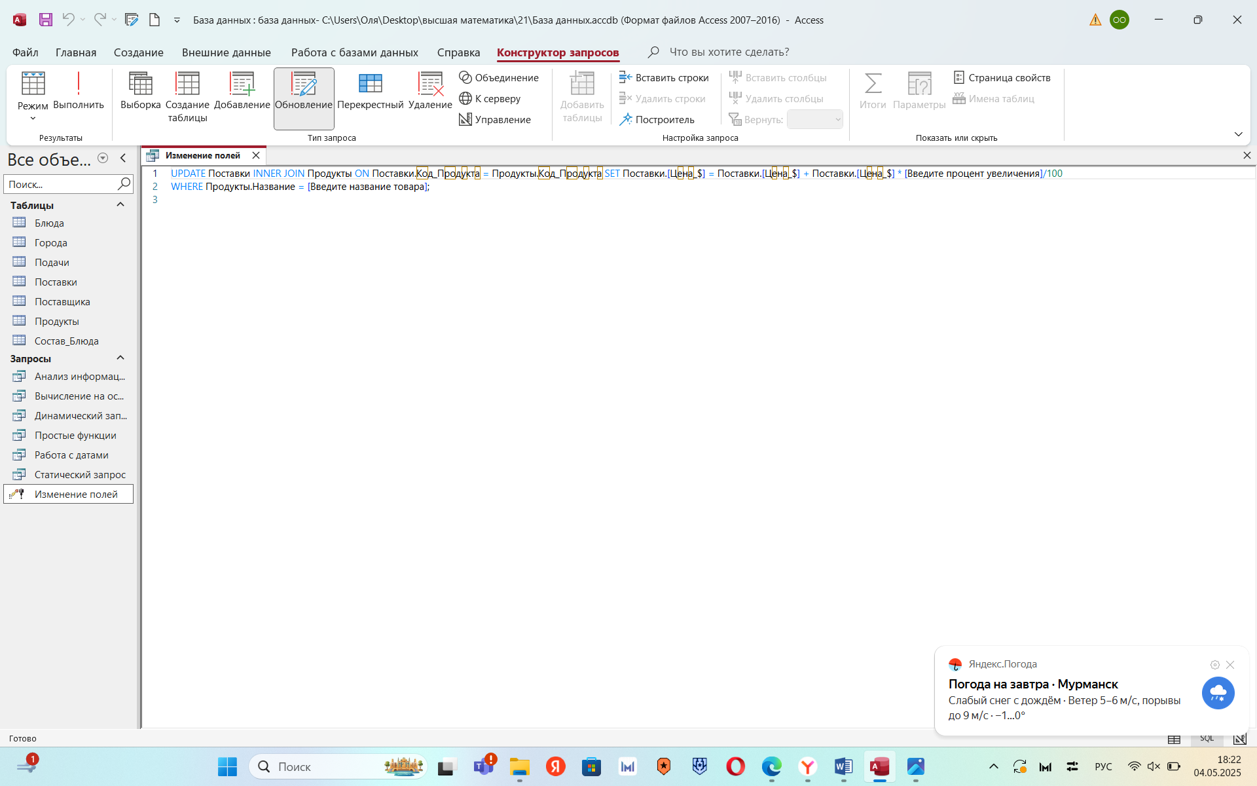Click the account avatar in the title bar
This screenshot has height=786, width=1257.
[x=1120, y=20]
